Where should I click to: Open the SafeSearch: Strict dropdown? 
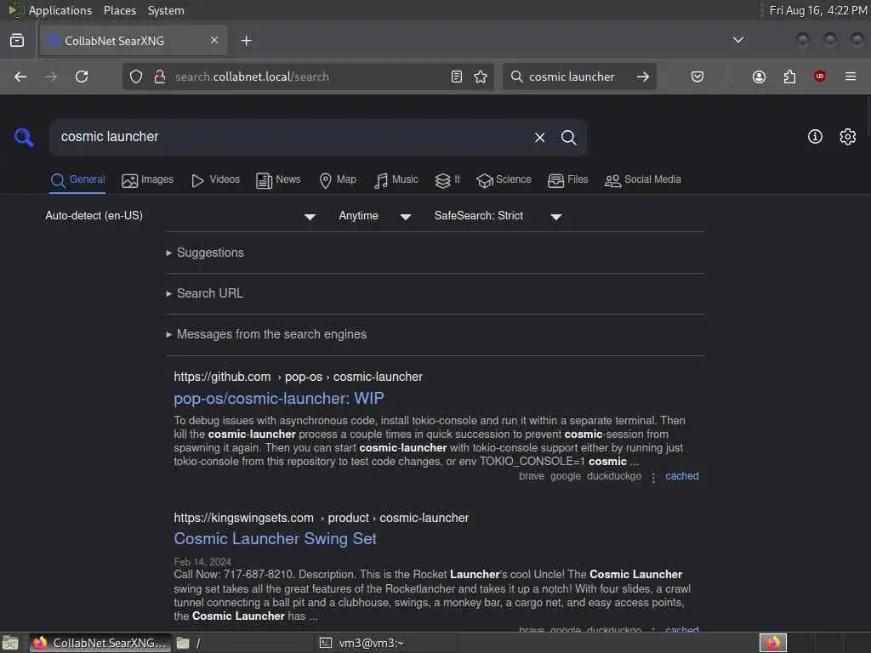point(498,216)
